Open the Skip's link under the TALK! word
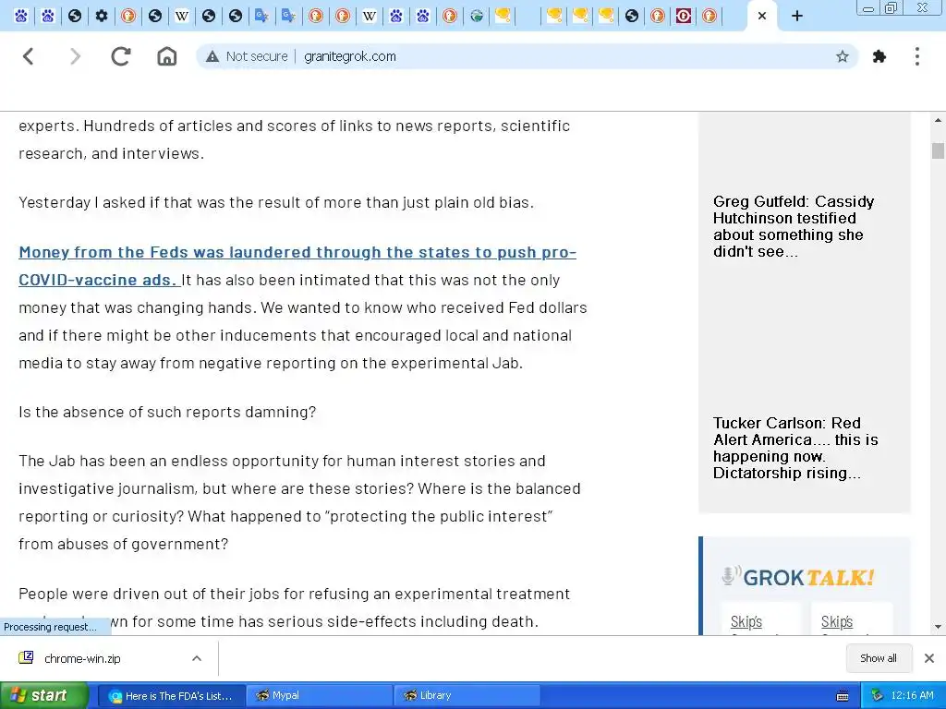946x709 pixels. coord(837,621)
